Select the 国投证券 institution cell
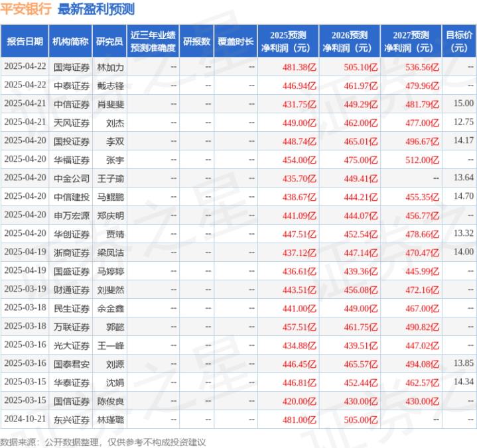 click(72, 142)
